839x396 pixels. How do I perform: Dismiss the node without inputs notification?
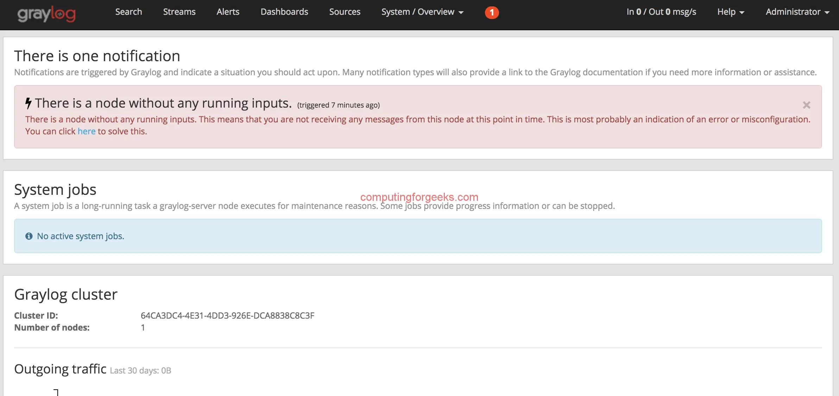point(806,105)
